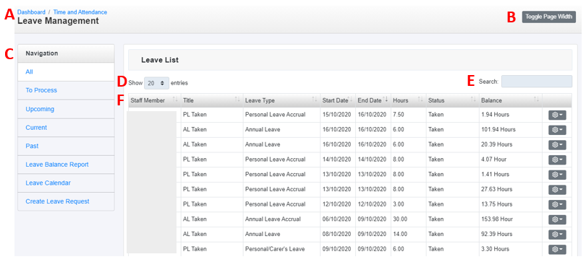Sort the table by Leave Type column

[281, 100]
